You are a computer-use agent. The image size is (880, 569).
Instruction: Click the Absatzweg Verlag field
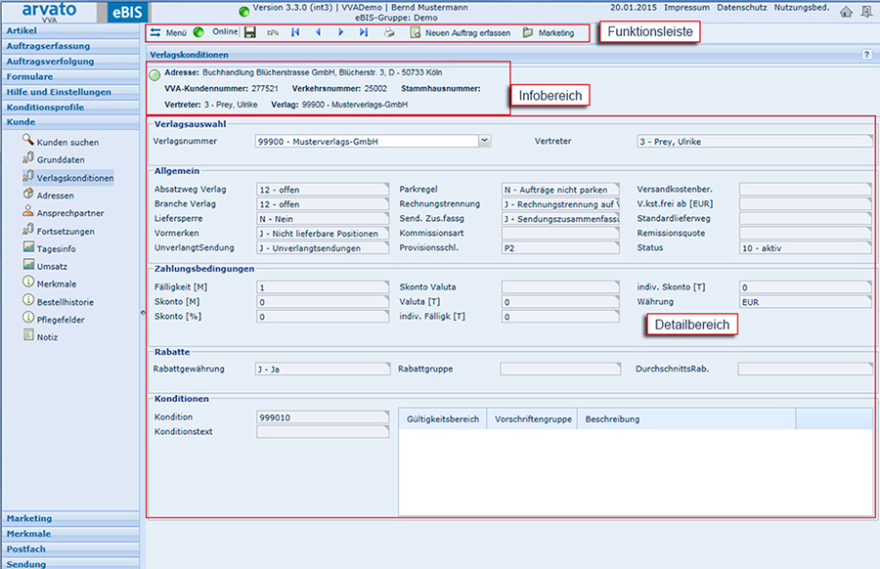point(322,190)
